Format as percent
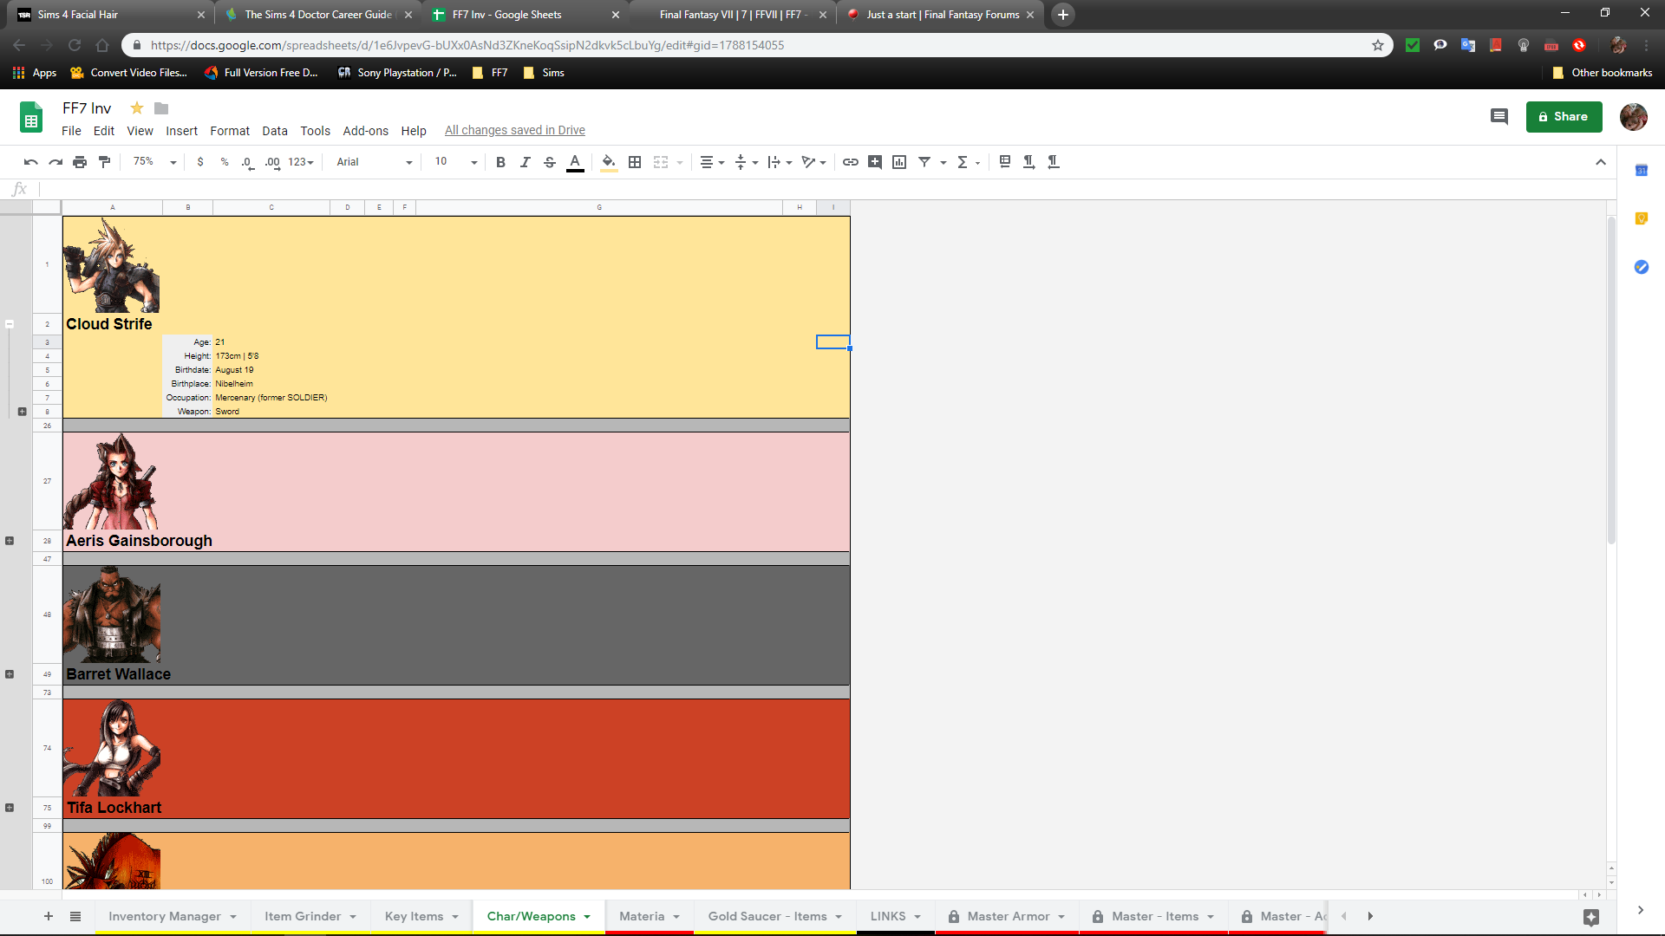1665x936 pixels. click(x=225, y=162)
